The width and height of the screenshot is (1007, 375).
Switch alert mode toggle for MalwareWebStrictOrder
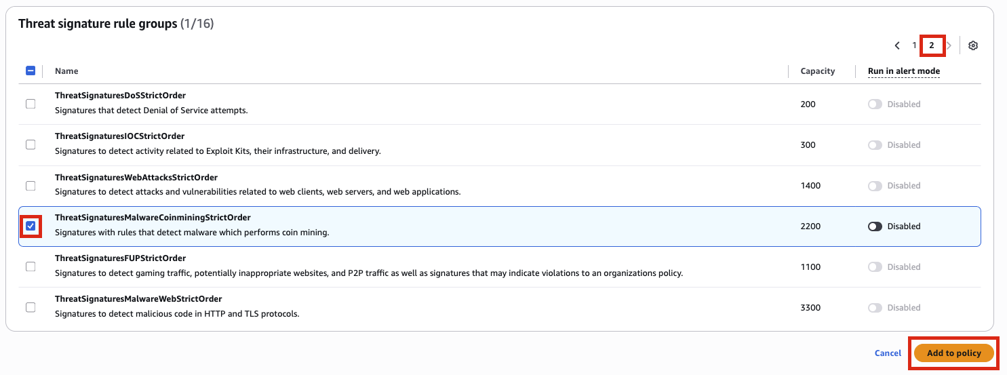point(875,308)
